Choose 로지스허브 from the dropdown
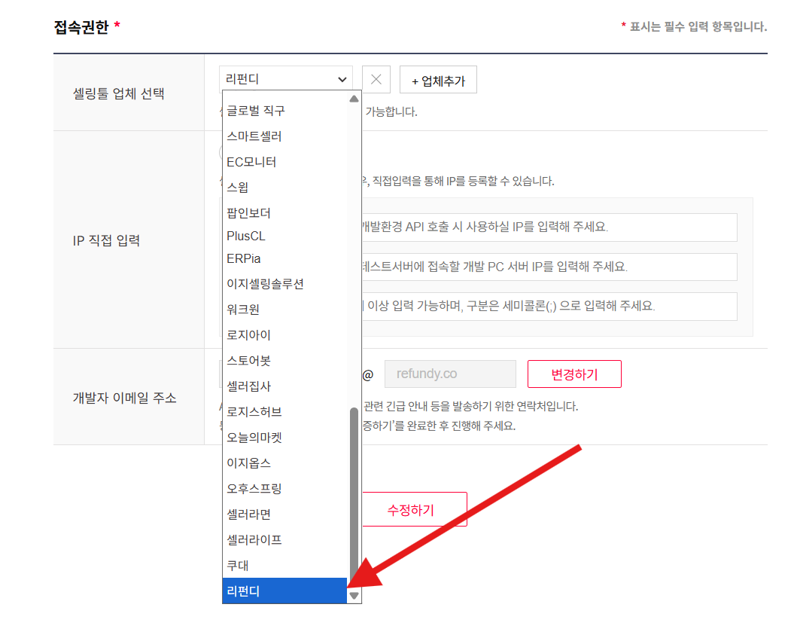The width and height of the screenshot is (794, 638). coord(284,411)
